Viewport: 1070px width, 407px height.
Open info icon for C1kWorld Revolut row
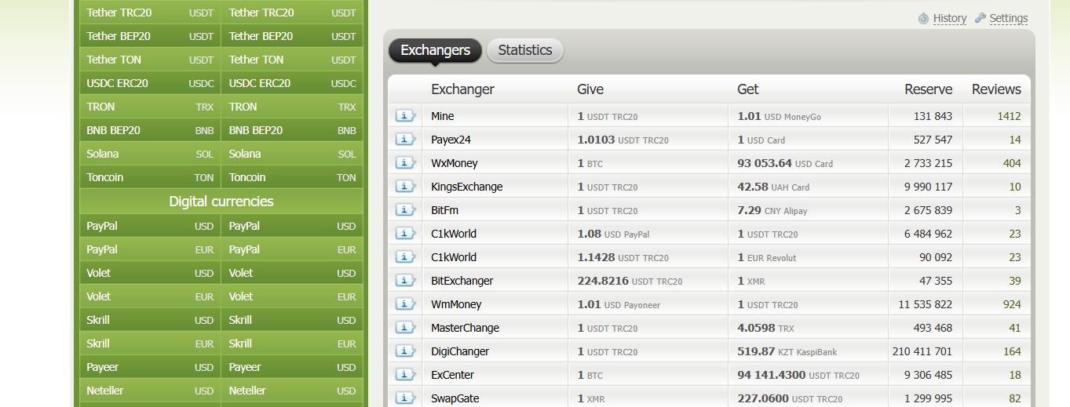pos(405,257)
